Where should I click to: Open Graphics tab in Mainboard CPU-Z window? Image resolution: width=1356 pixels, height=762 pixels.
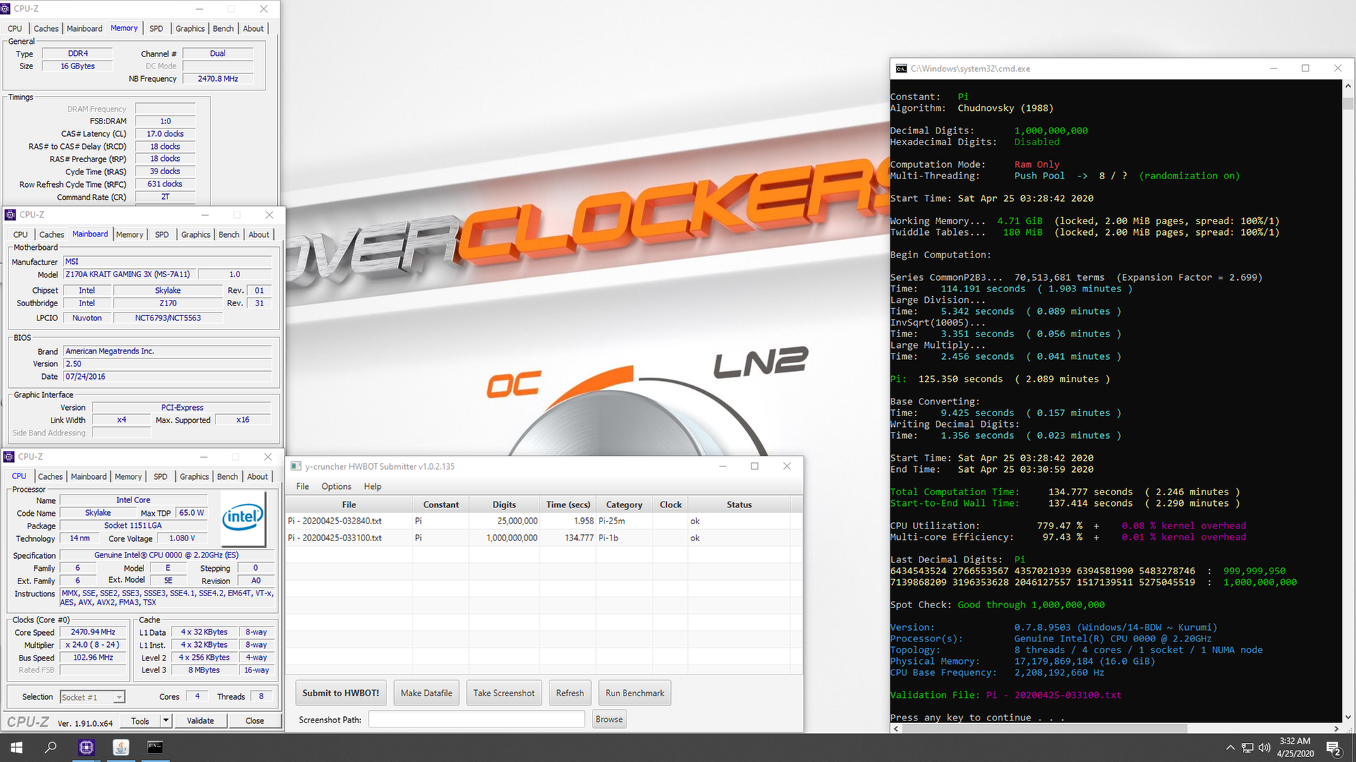click(196, 234)
